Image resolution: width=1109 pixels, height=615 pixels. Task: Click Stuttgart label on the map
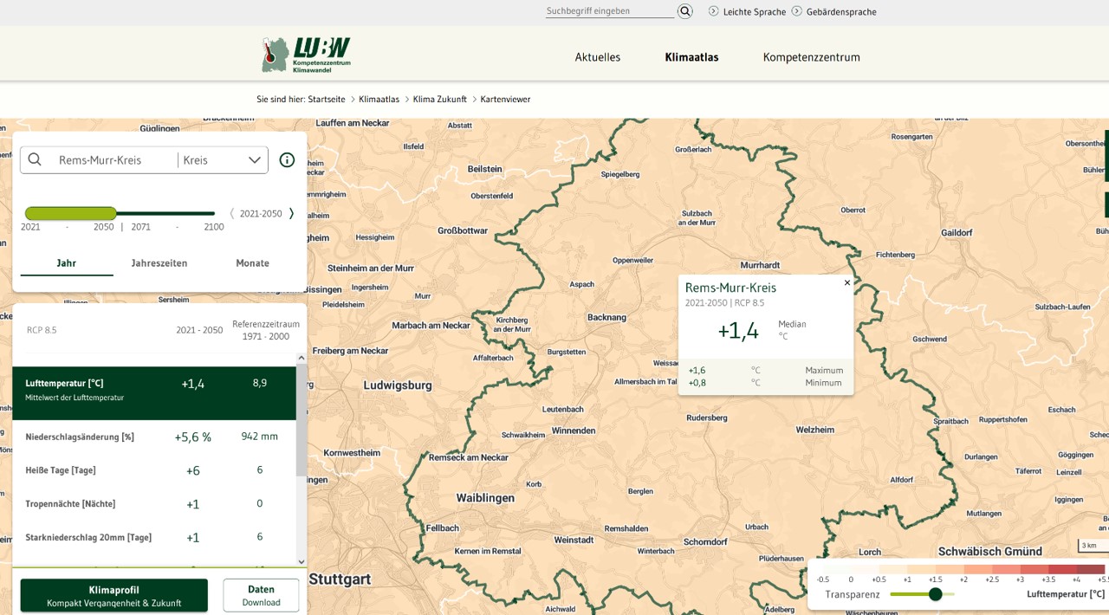340,579
